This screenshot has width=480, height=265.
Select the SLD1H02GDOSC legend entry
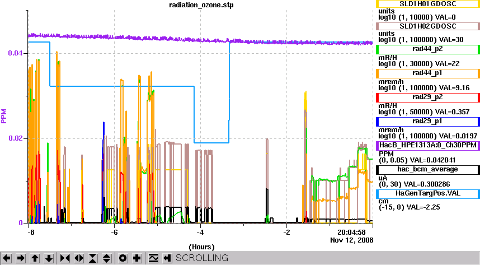point(427,26)
